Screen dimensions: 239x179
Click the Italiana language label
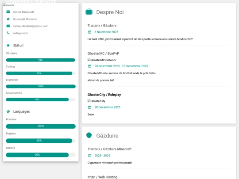(x=11, y=148)
